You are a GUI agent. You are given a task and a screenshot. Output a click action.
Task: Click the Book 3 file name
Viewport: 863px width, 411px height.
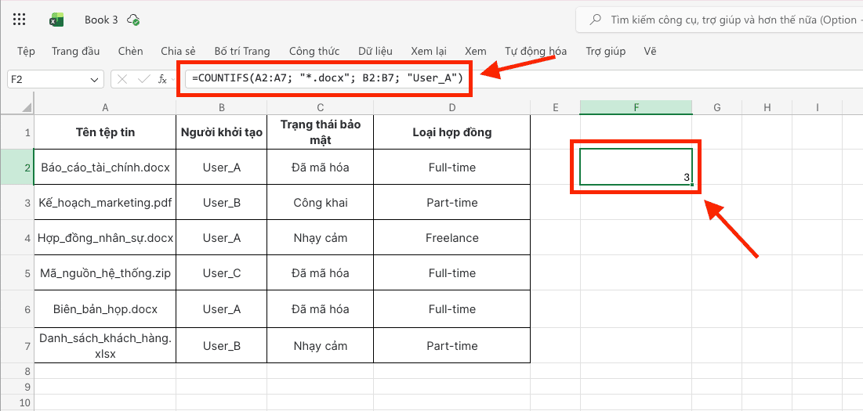pos(101,20)
